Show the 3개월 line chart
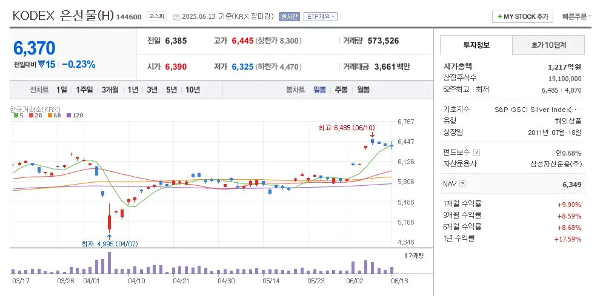 coord(110,90)
